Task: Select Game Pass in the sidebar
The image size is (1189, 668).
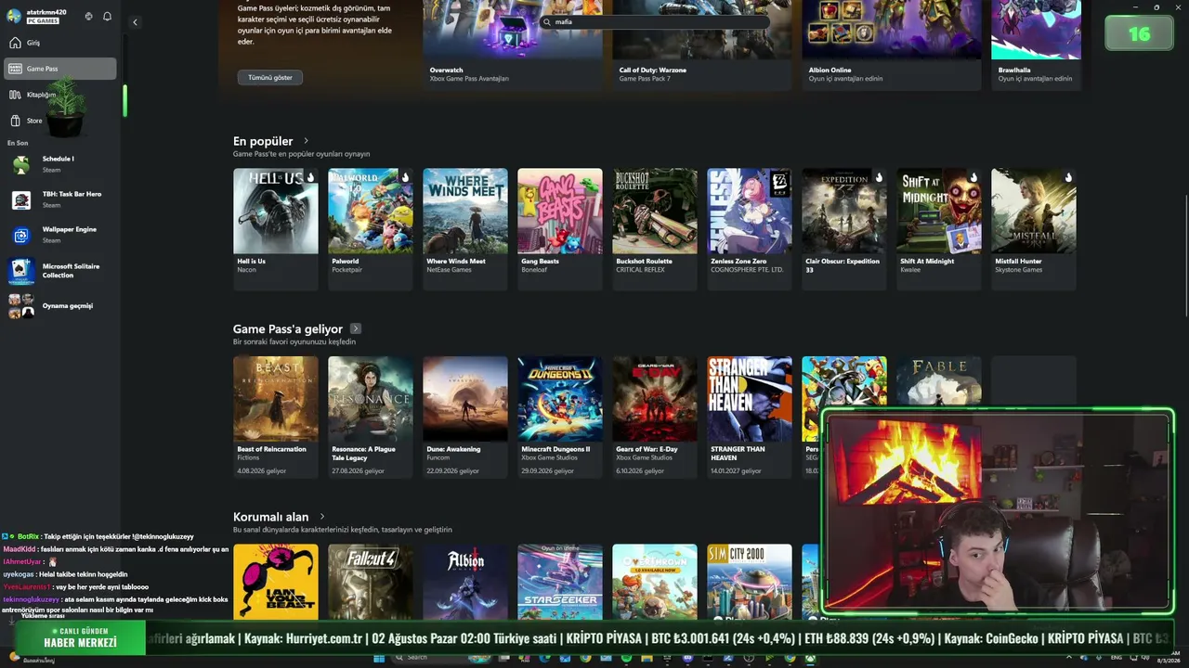Action: (60, 69)
